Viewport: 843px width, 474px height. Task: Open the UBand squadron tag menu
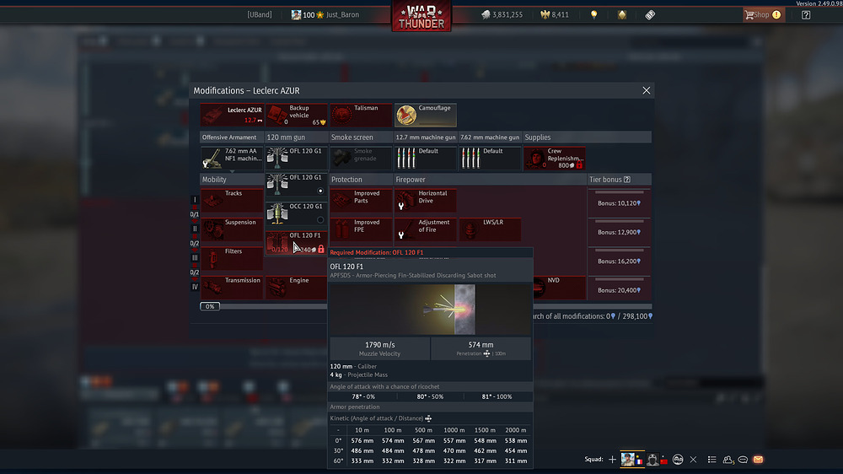260,14
